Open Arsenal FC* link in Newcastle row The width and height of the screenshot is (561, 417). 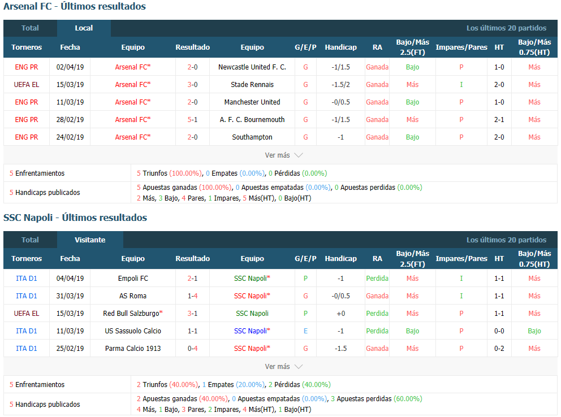[133, 67]
